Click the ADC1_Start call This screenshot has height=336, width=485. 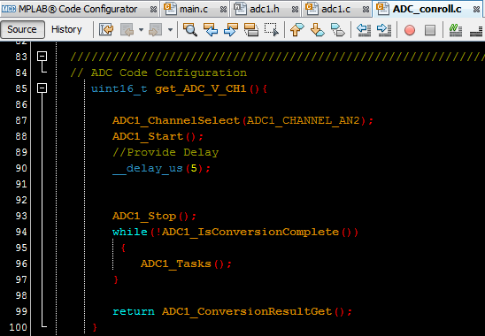(x=148, y=136)
